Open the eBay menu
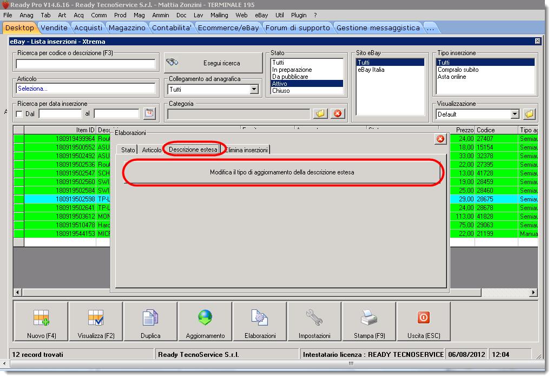The height and width of the screenshot is (379, 553). coord(261,15)
